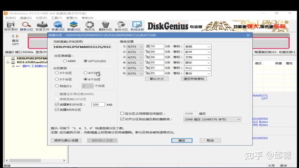Expand the RD1:USBSanDisk tree node
This screenshot has height=168, width=299.
[8, 62]
